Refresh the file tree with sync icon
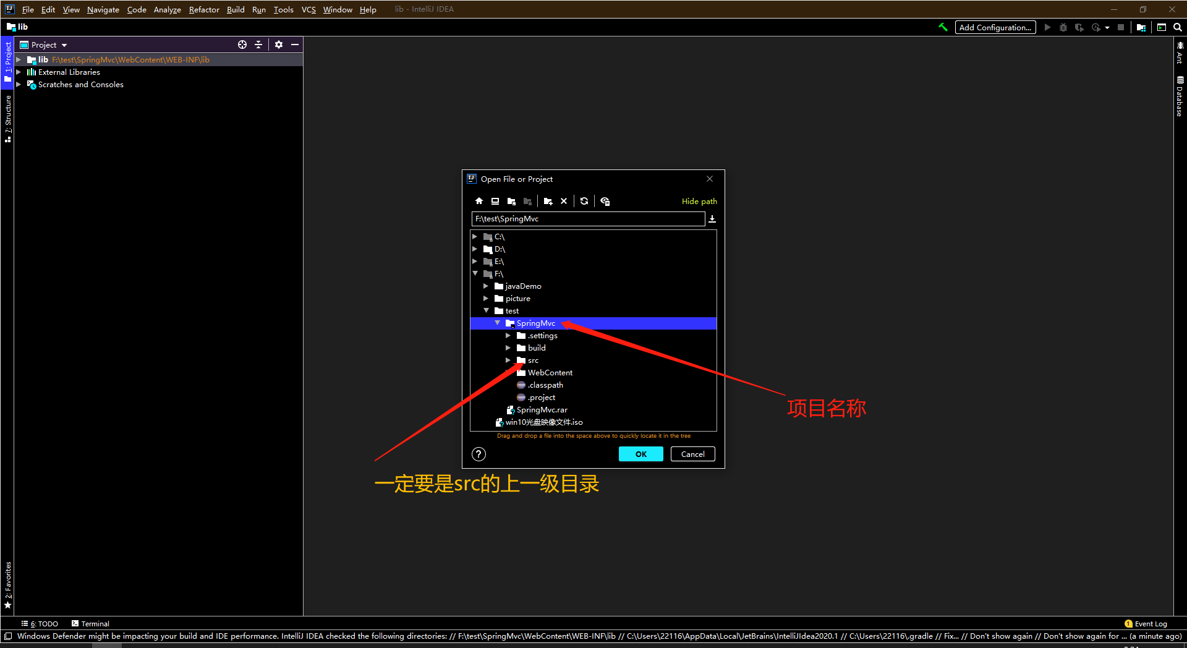 pyautogui.click(x=584, y=201)
